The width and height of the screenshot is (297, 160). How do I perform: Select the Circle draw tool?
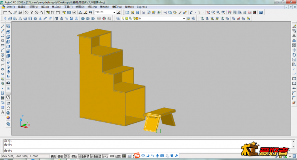(x=3, y=55)
